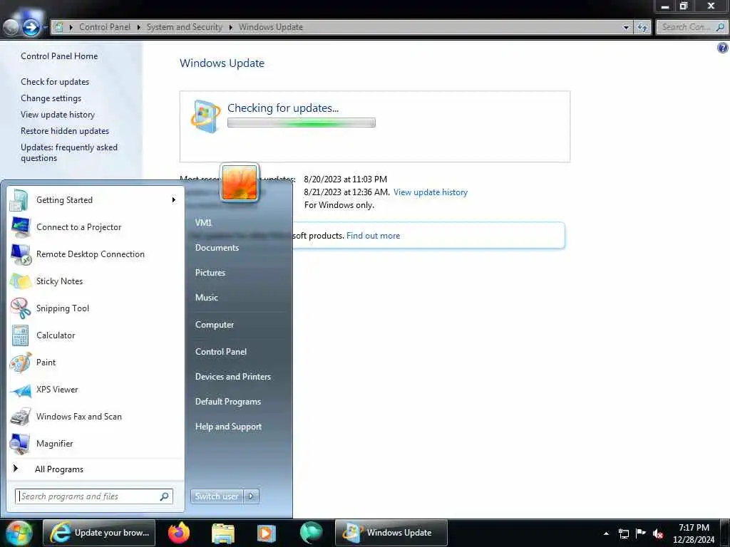Expand the Getting Started submenu arrow
Screen dimensions: 730x547
pos(174,200)
